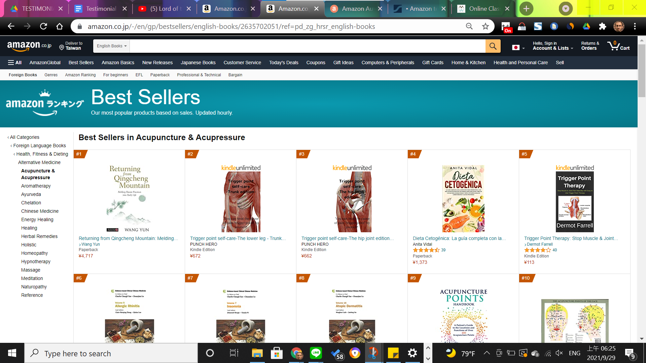646x363 pixels.
Task: Open the Chinese Medicine category link
Action: click(x=40, y=211)
